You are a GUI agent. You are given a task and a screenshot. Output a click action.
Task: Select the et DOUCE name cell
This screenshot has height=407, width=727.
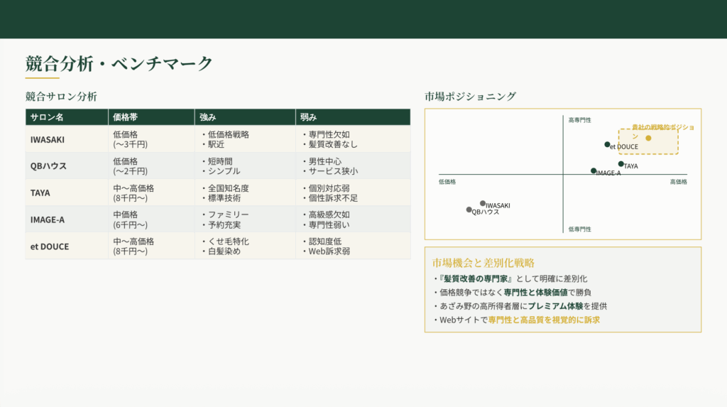(50, 246)
